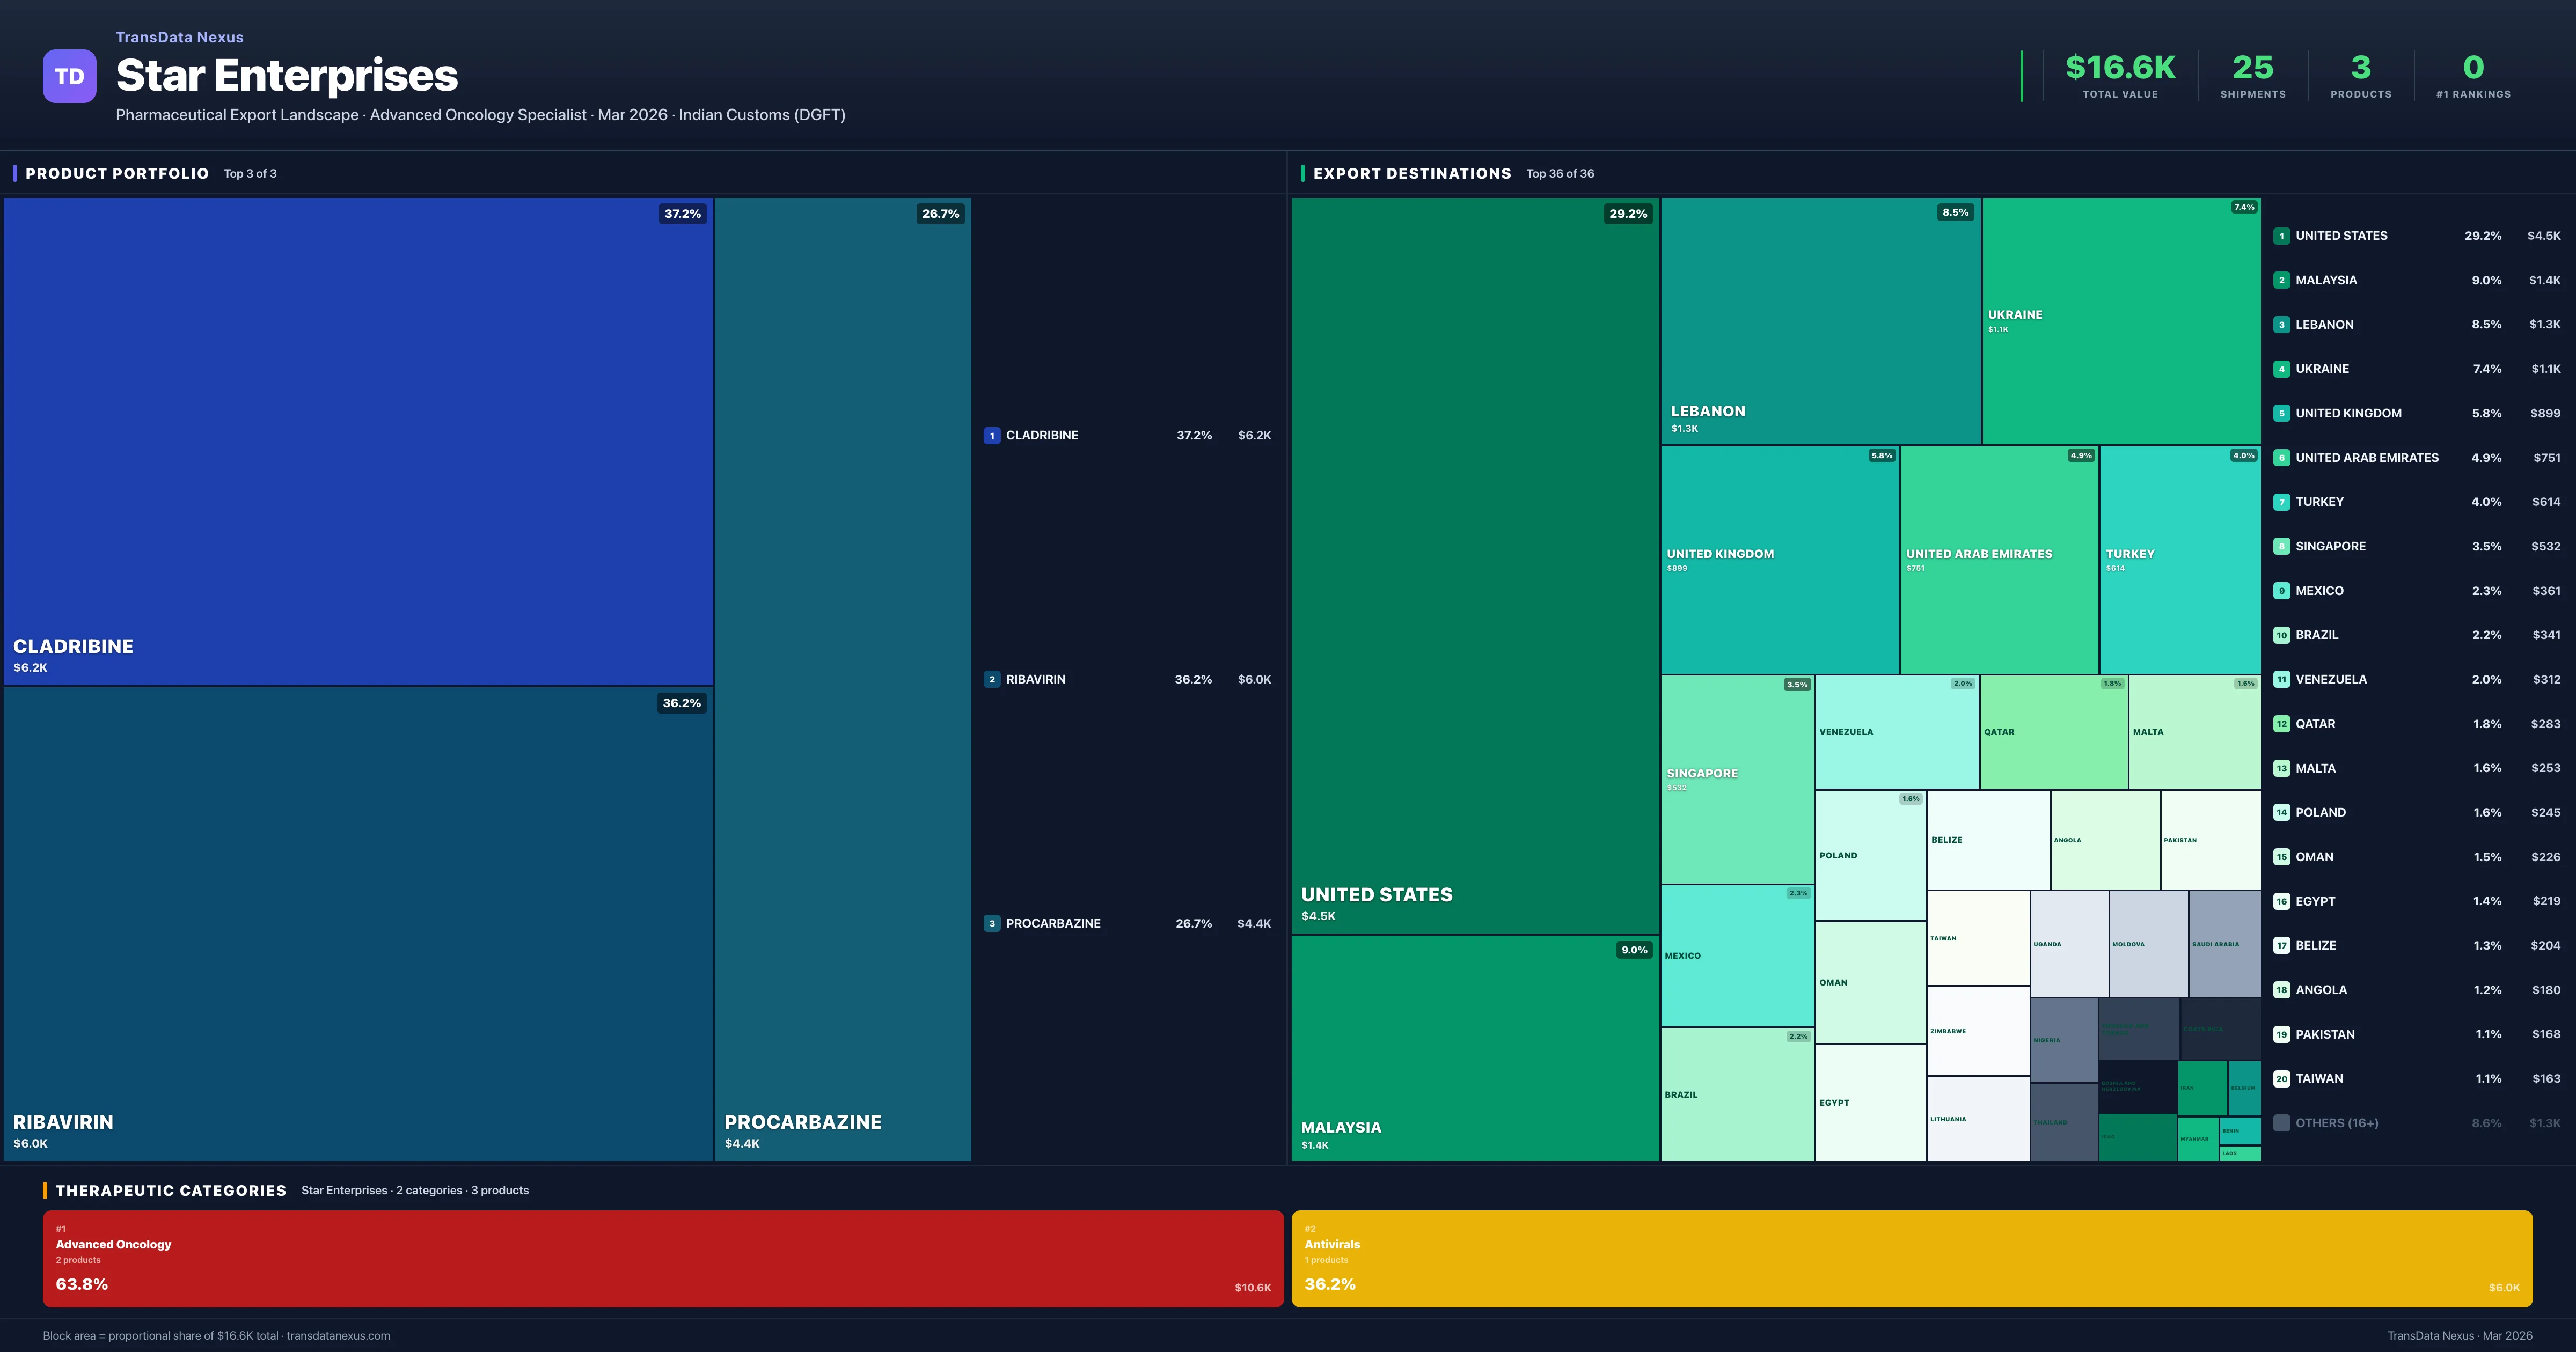Click the rank 10 badge beside Brazil

click(x=2281, y=636)
